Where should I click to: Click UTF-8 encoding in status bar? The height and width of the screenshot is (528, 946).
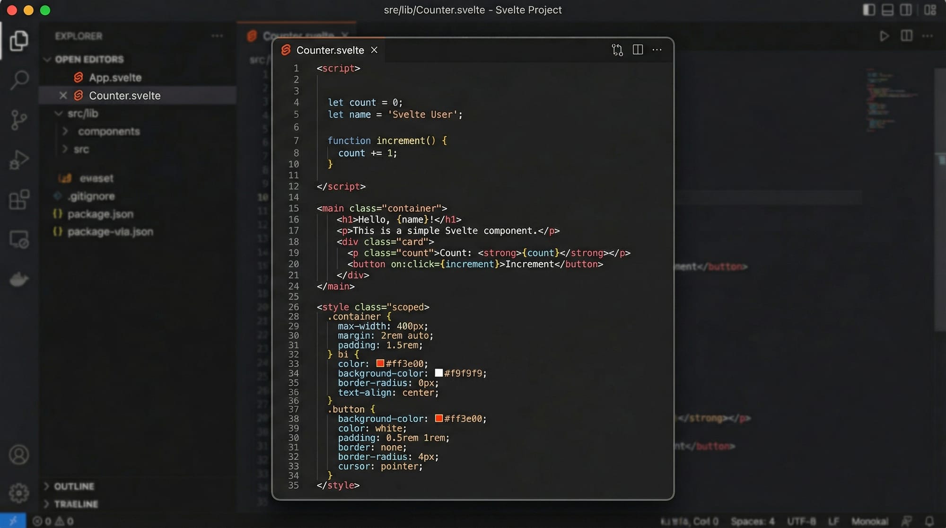tap(801, 521)
